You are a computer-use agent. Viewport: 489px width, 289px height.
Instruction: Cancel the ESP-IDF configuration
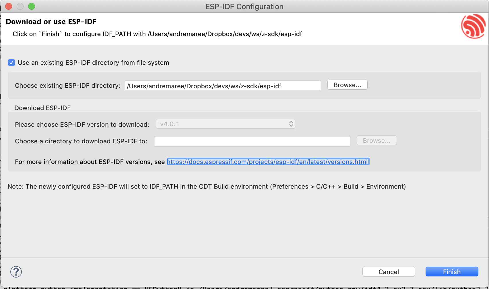[389, 272]
